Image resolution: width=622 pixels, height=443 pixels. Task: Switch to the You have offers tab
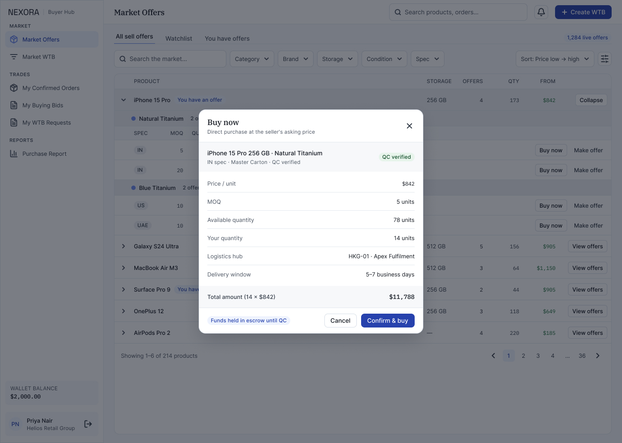[227, 39]
